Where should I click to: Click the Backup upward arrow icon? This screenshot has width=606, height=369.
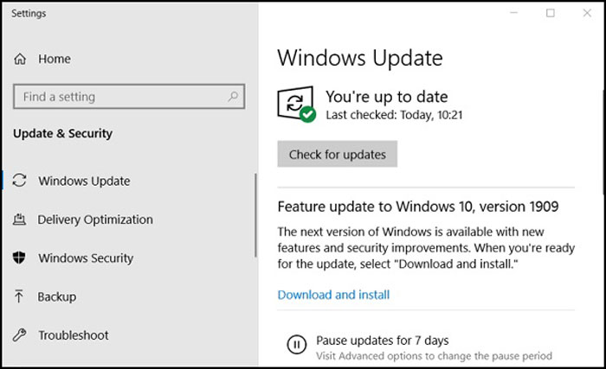(18, 296)
